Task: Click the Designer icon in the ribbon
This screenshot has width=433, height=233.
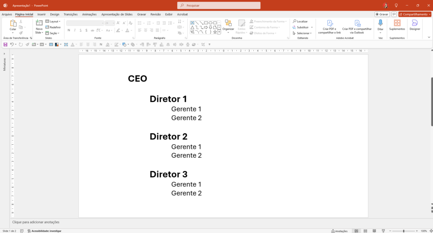Action: (414, 23)
